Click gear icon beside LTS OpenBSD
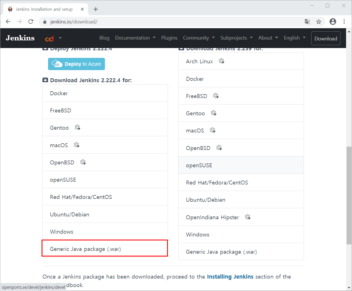This screenshot has height=291, width=352. point(83,162)
